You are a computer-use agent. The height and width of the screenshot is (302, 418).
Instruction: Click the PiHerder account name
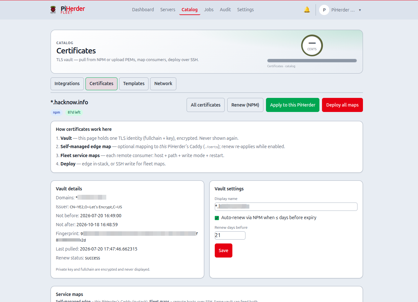(343, 10)
